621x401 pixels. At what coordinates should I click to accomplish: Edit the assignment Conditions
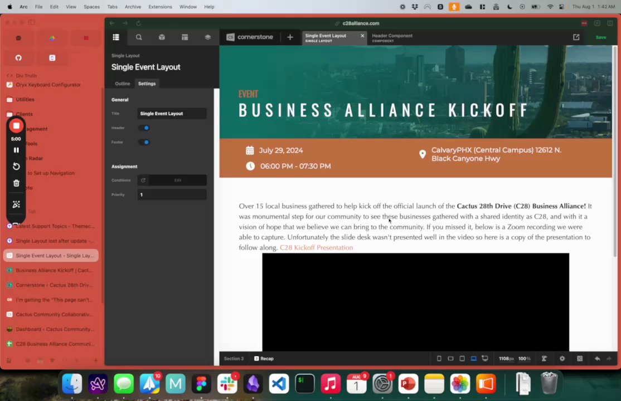click(x=177, y=180)
